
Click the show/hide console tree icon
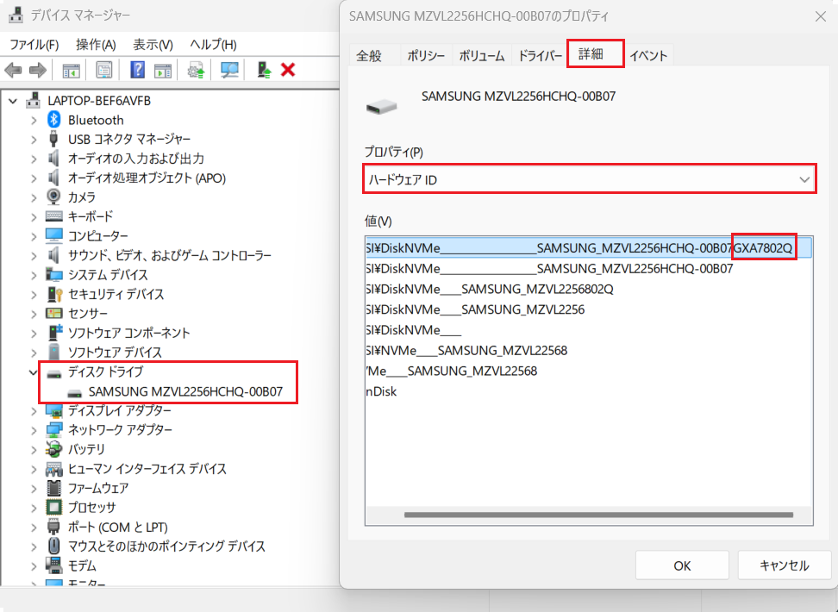[71, 70]
